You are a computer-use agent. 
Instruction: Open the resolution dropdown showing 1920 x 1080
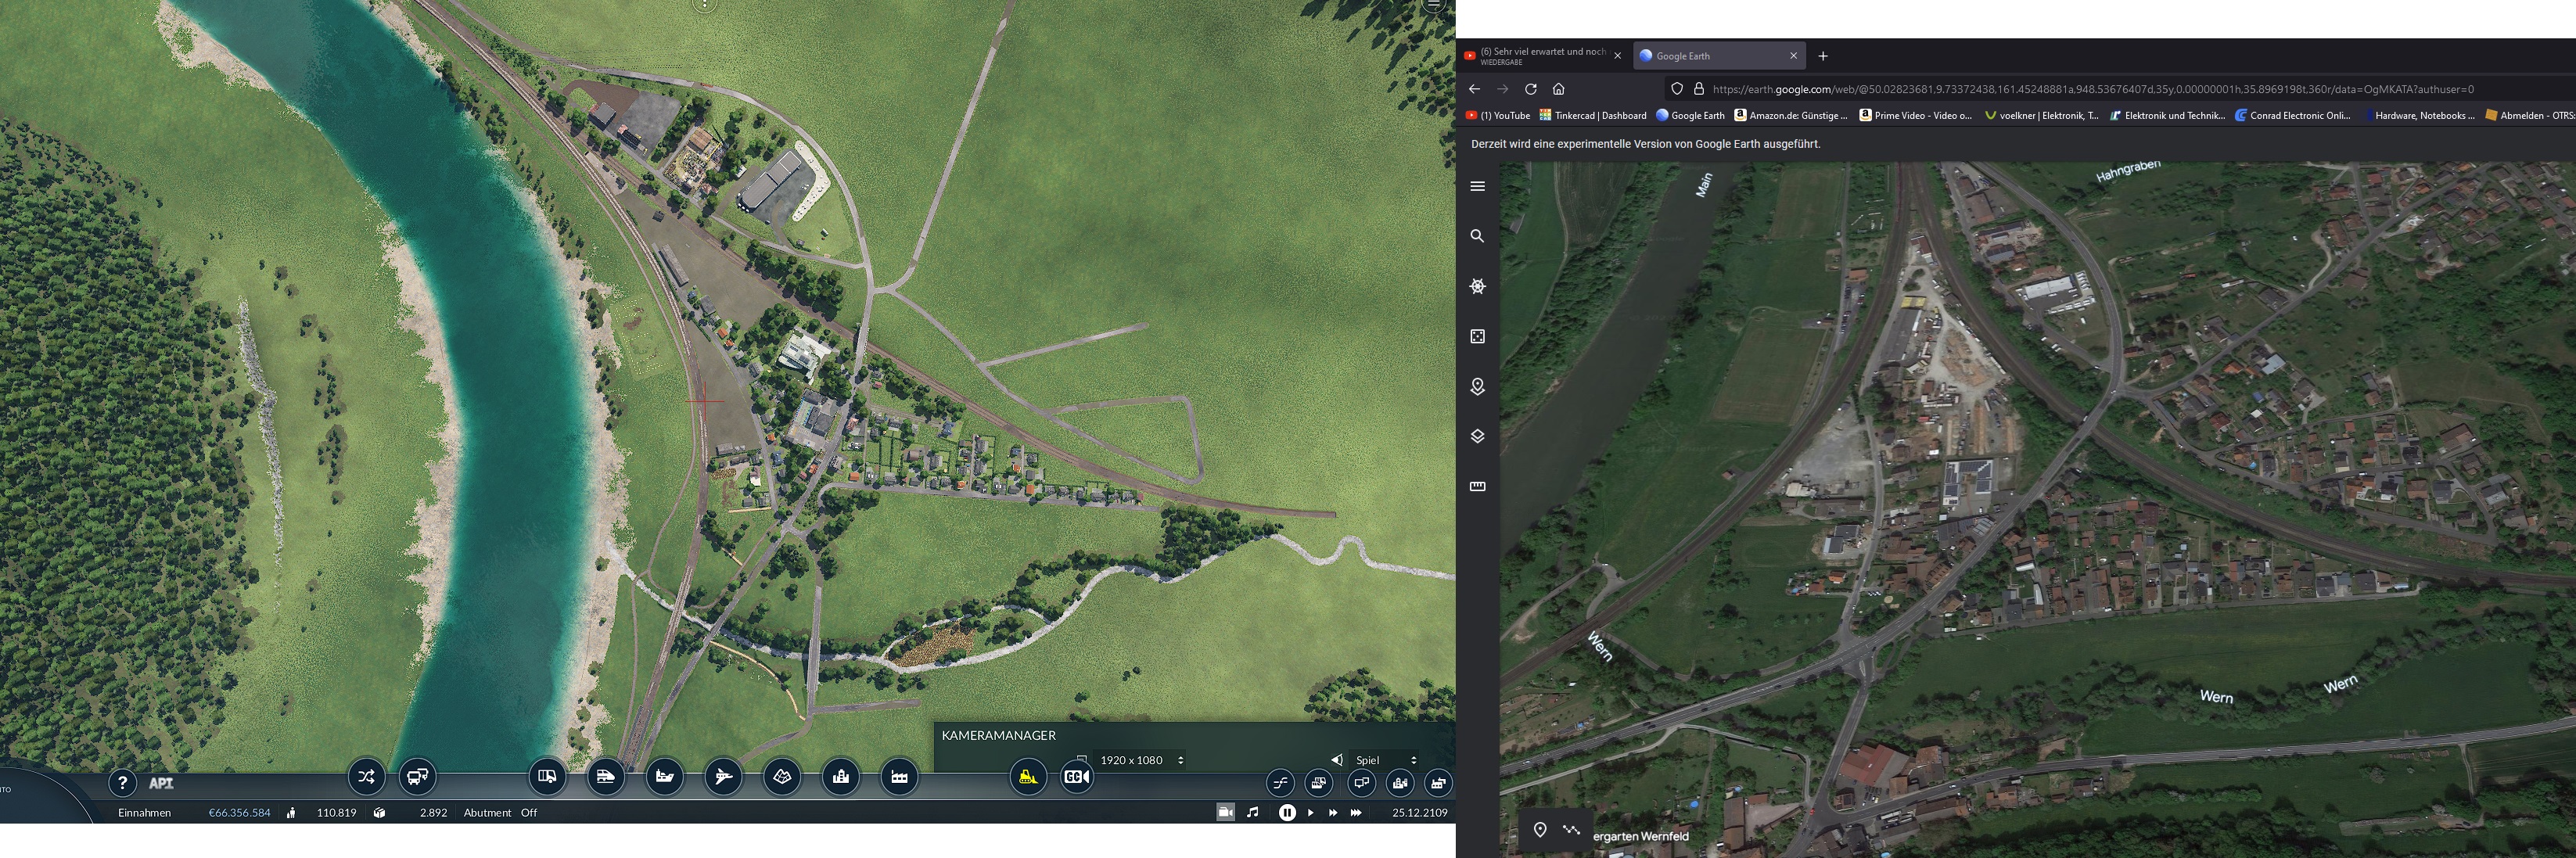[1140, 760]
